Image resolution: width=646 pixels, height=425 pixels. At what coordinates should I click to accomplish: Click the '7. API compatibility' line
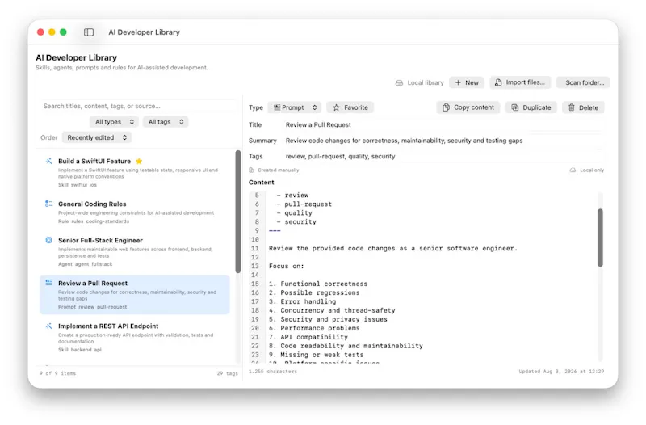(x=308, y=337)
